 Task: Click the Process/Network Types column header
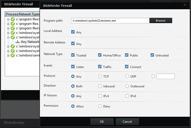tap(22, 14)
